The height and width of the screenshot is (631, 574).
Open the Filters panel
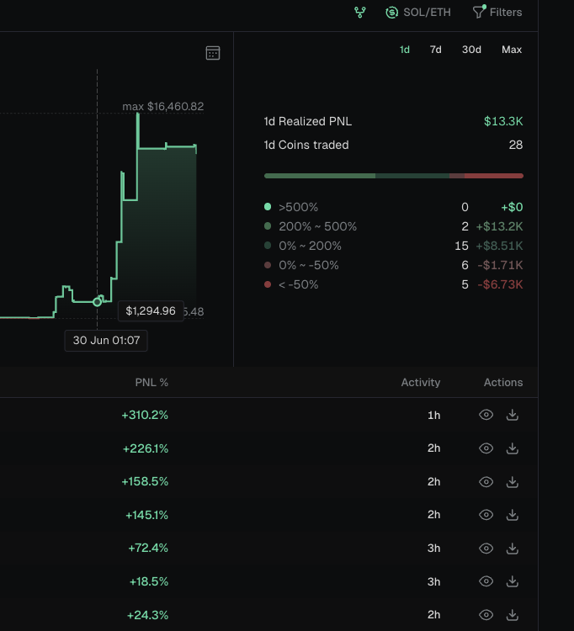(x=497, y=12)
